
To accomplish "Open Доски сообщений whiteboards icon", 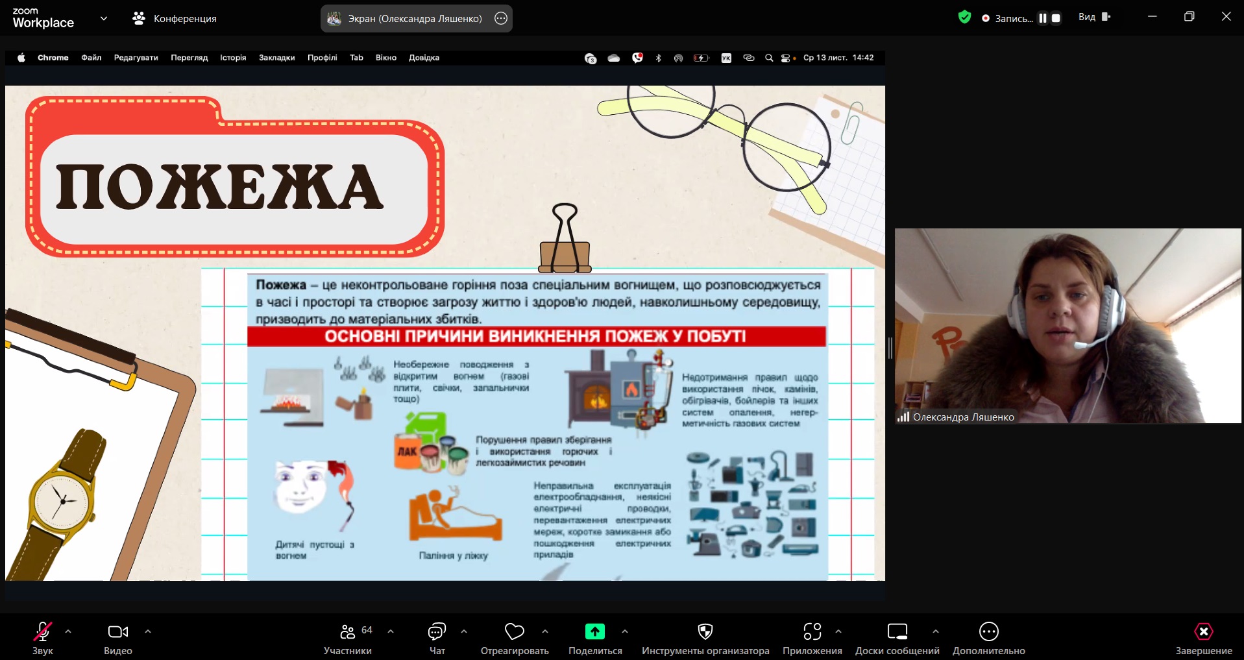I will point(897,631).
